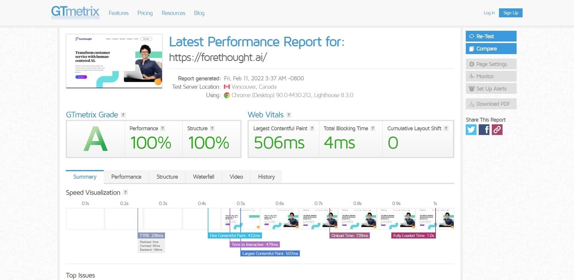Click the Canada flag icon
Viewport: 574px width, 280px height.
(227, 87)
